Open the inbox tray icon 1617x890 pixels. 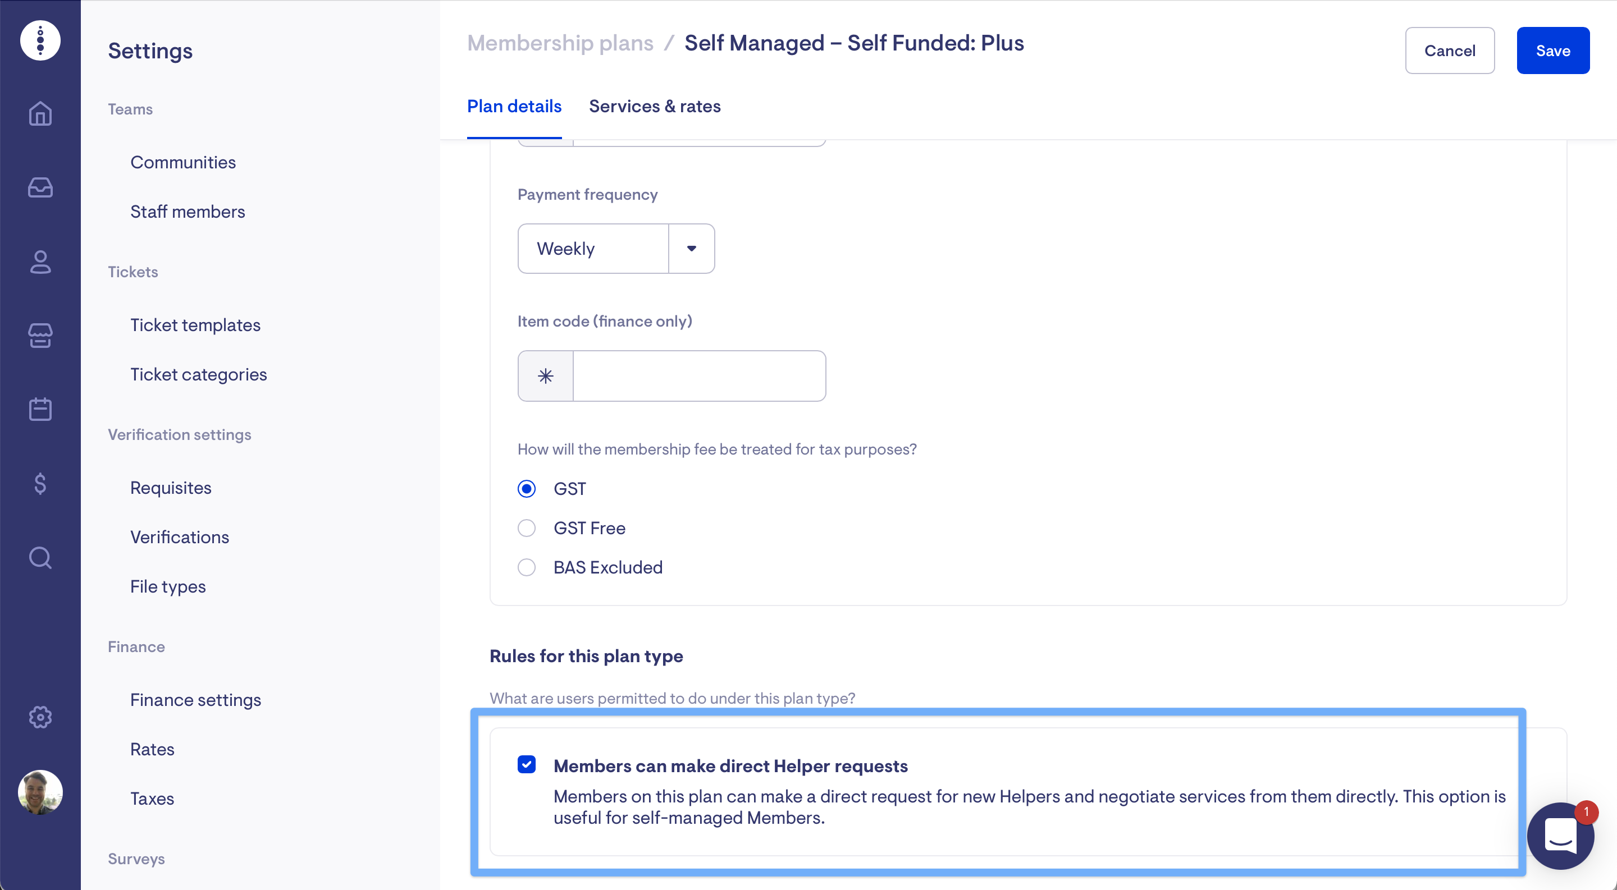(40, 187)
